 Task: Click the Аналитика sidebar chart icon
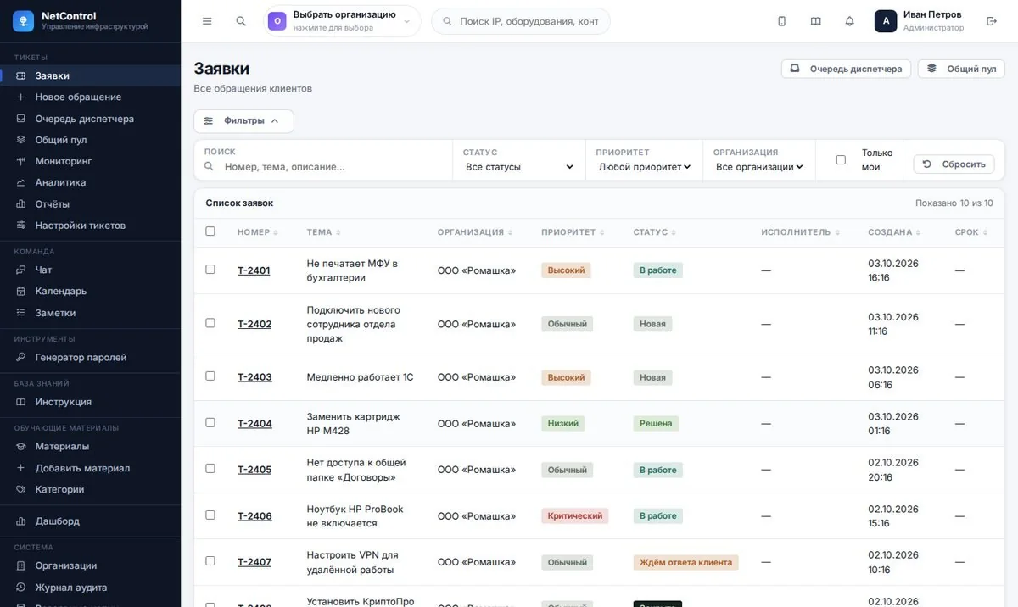[20, 182]
